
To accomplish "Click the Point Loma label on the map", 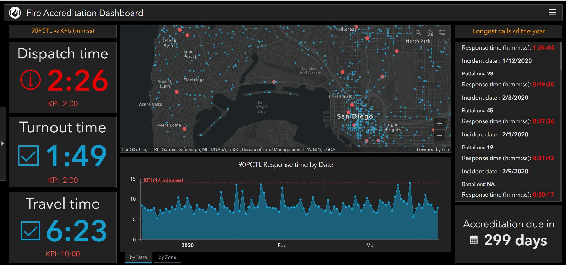I will [169, 125].
